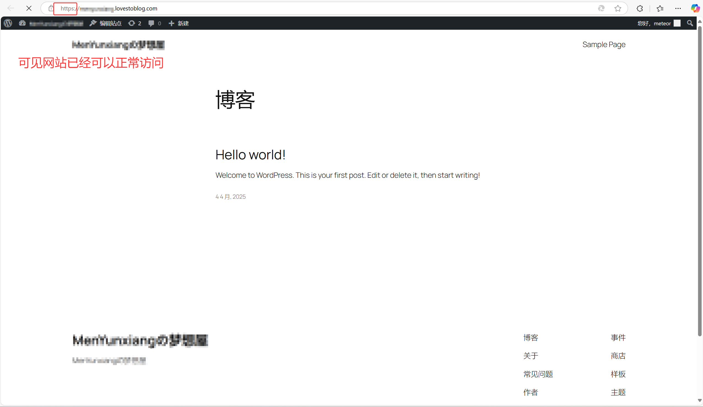The height and width of the screenshot is (407, 703).
Task: Open the Sample Page navigation link
Action: tap(604, 45)
